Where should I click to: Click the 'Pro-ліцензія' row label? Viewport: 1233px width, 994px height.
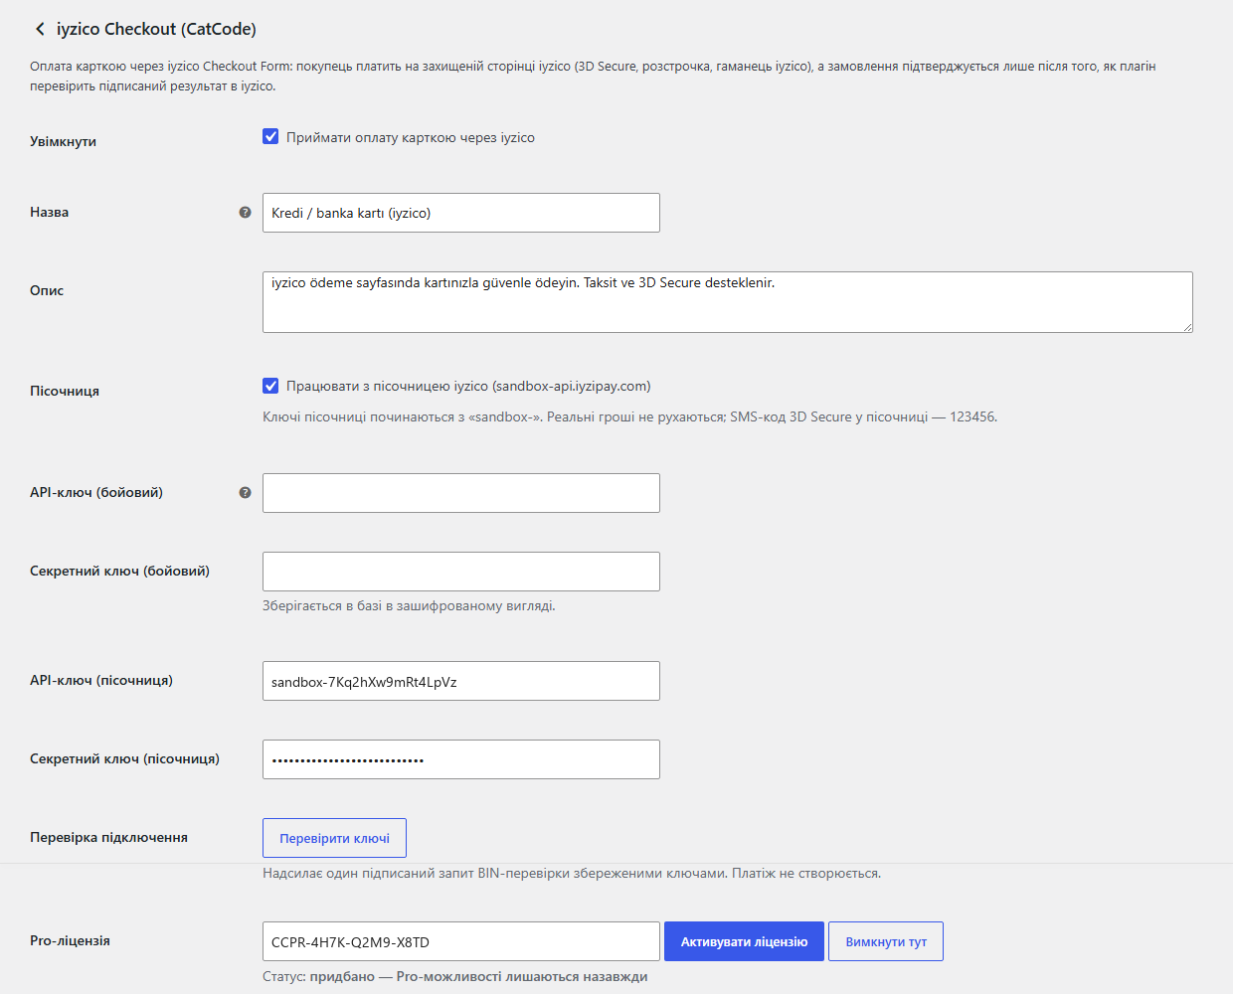pyautogui.click(x=70, y=940)
